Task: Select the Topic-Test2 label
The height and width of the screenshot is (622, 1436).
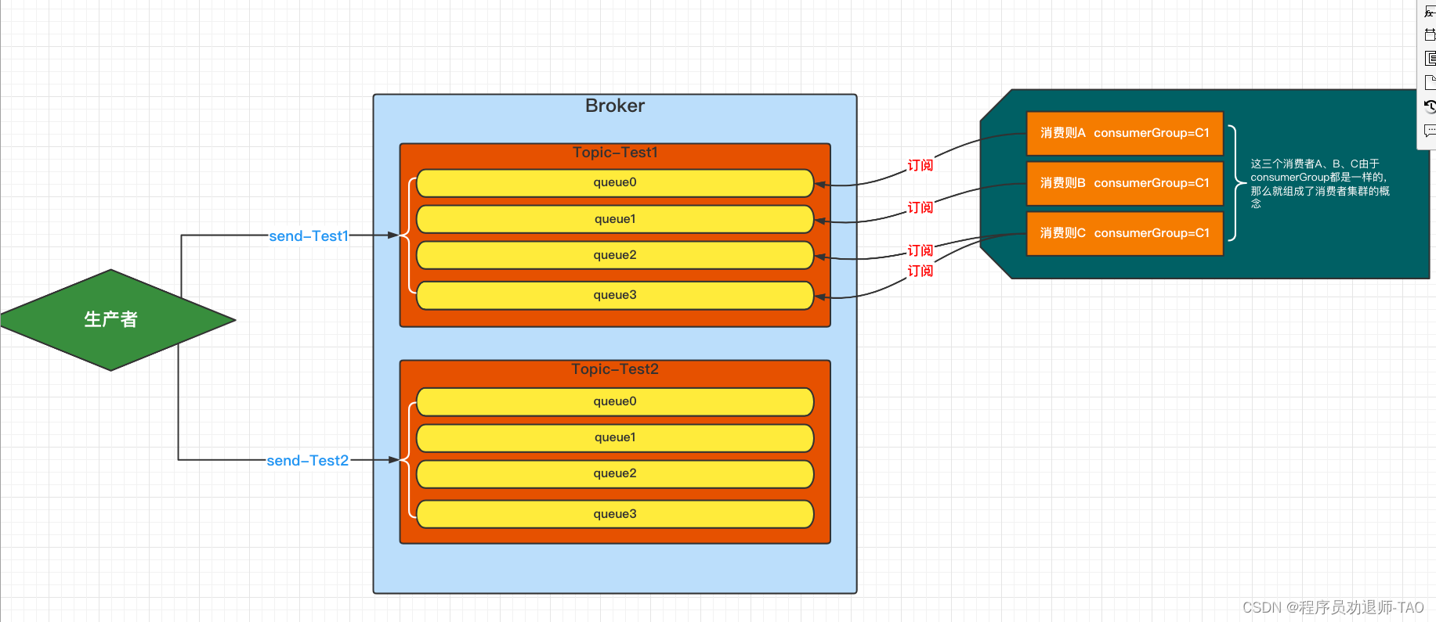Action: [x=615, y=369]
